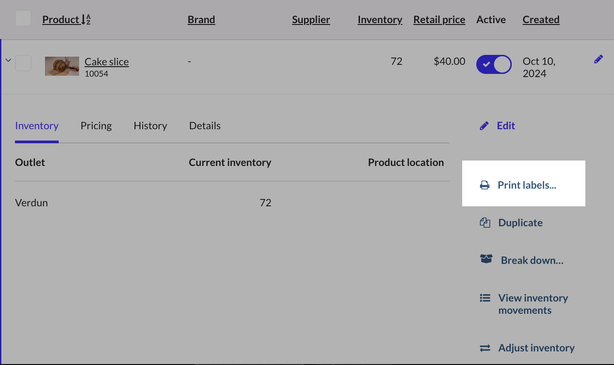This screenshot has height=365, width=614.
Task: Sort by Retail price column header
Action: tap(439, 19)
